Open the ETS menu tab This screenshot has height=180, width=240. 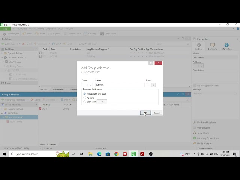click(x=5, y=28)
